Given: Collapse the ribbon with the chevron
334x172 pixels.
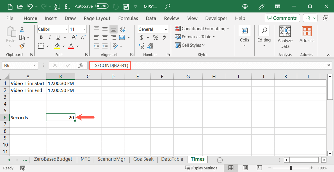Looking at the screenshot, I should (328, 55).
